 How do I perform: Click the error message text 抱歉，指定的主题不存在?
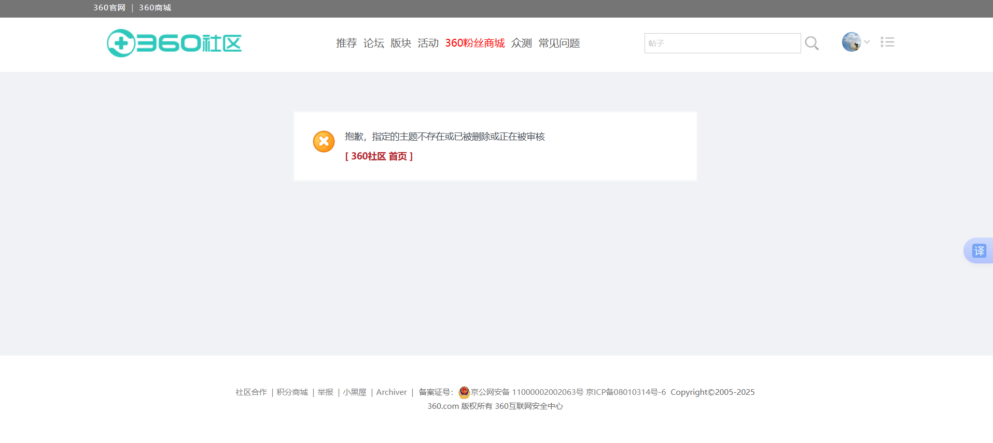445,137
